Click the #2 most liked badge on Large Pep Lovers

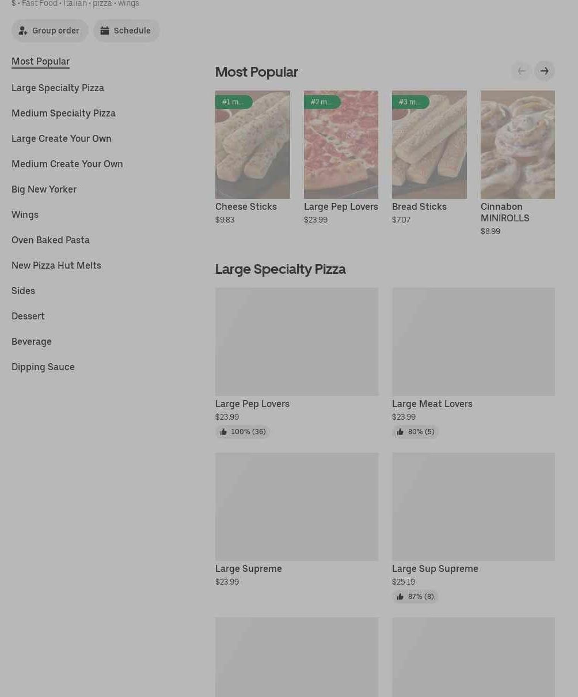coord(322,102)
